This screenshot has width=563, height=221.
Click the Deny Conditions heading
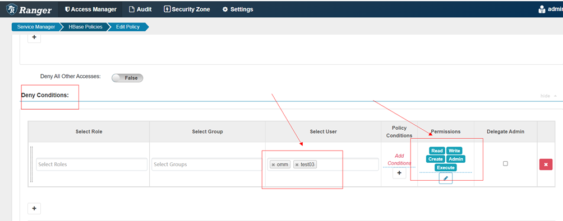(x=45, y=95)
